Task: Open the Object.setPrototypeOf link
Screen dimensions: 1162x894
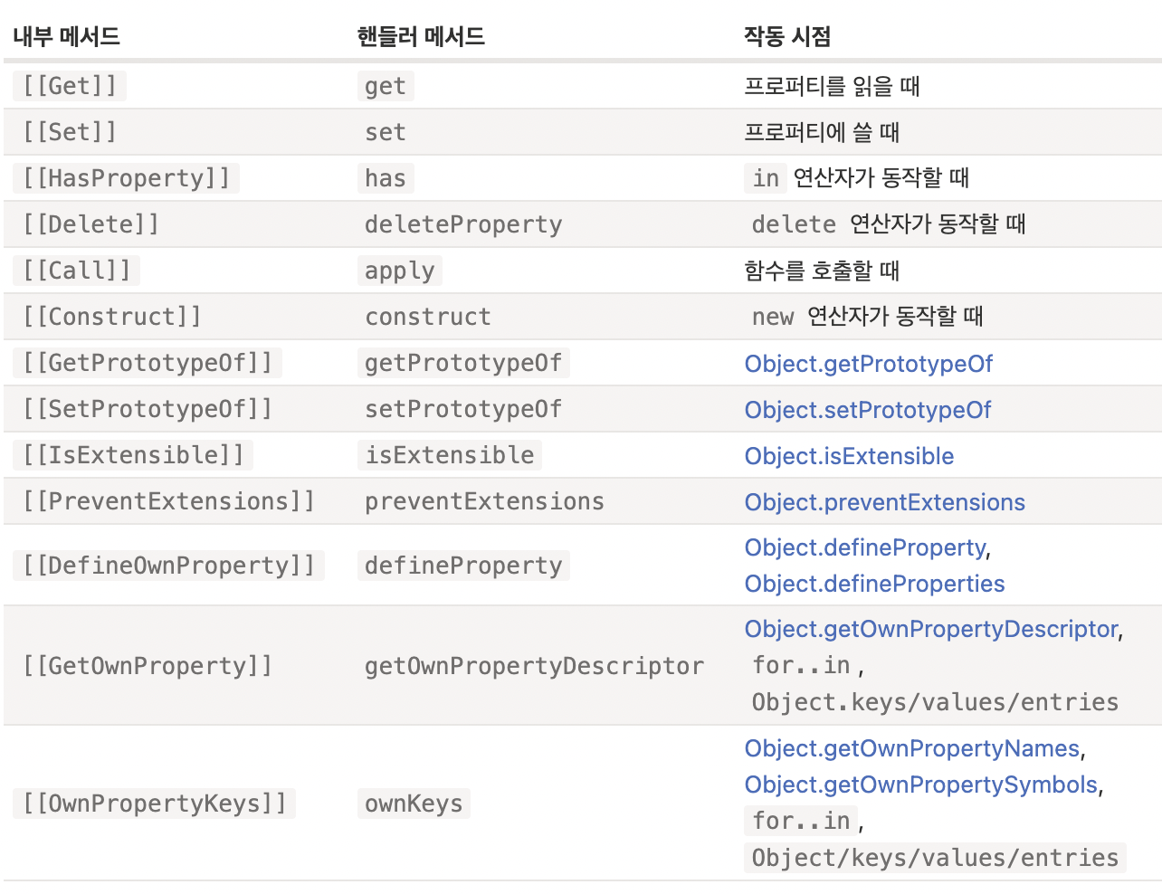Action: tap(867, 410)
